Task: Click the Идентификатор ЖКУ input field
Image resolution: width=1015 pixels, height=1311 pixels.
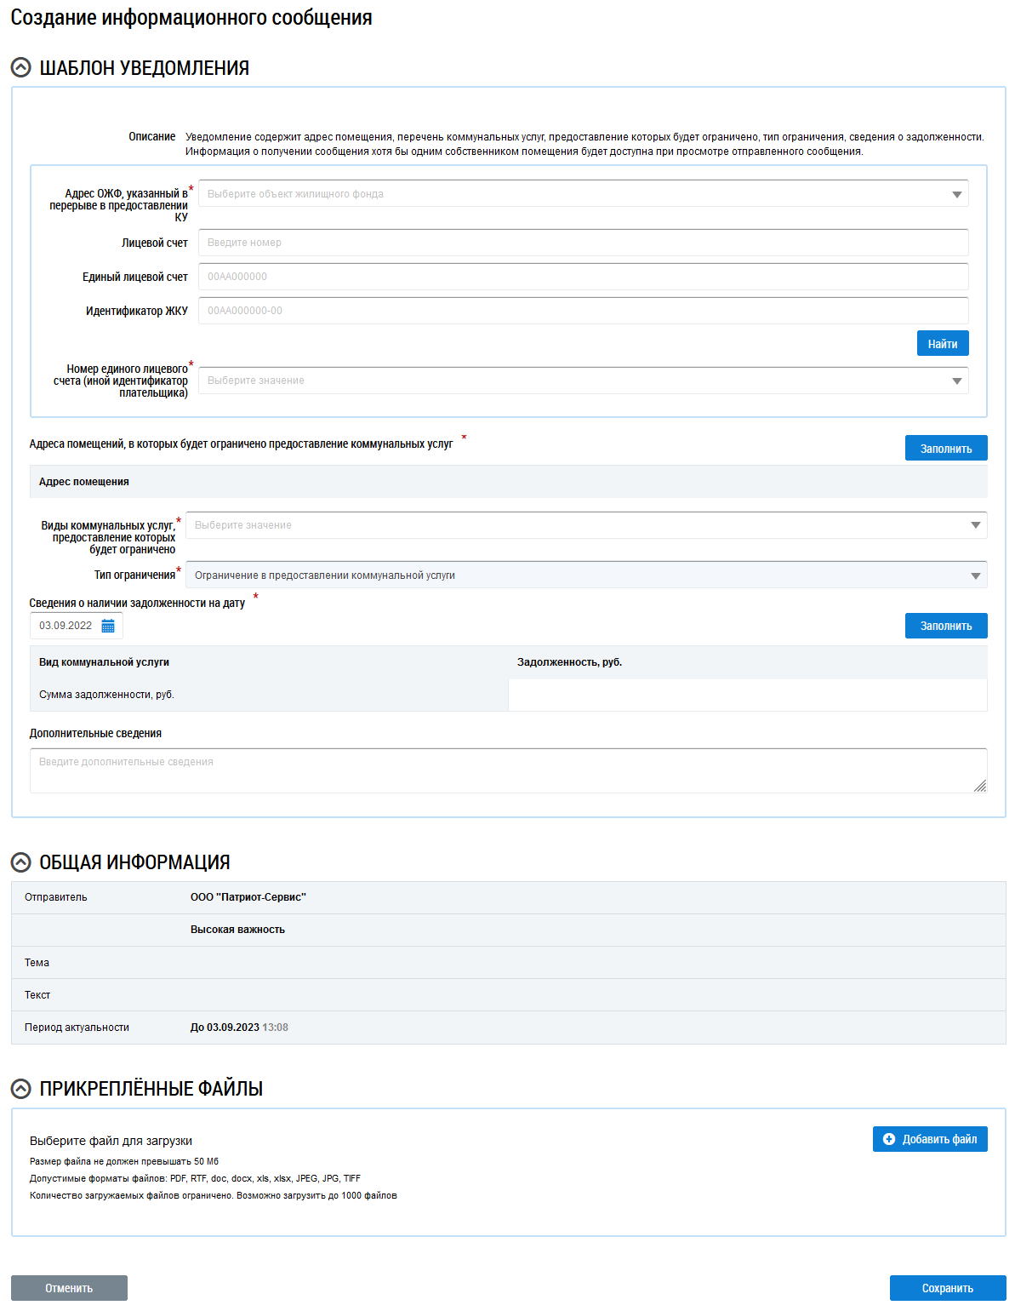Action: pos(583,311)
